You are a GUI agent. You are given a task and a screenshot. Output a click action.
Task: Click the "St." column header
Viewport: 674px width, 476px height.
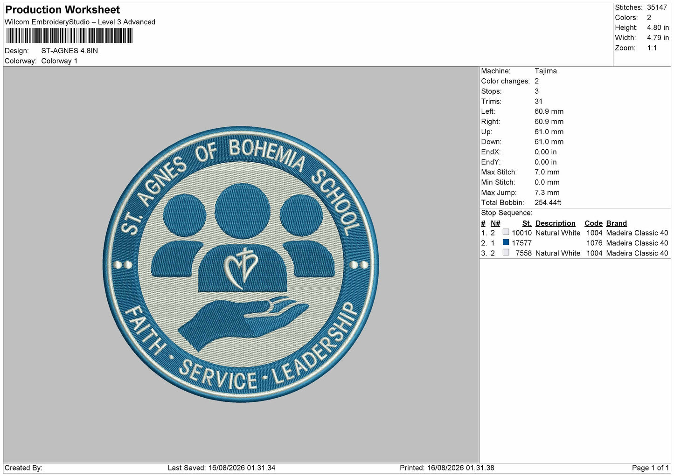click(x=527, y=223)
